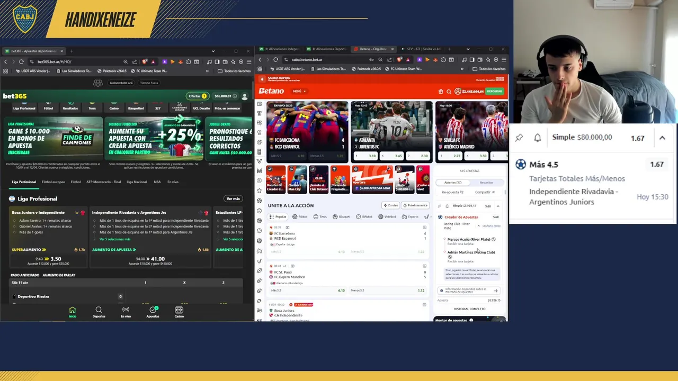Click Autoexclúite acá button in bet365

[121, 83]
